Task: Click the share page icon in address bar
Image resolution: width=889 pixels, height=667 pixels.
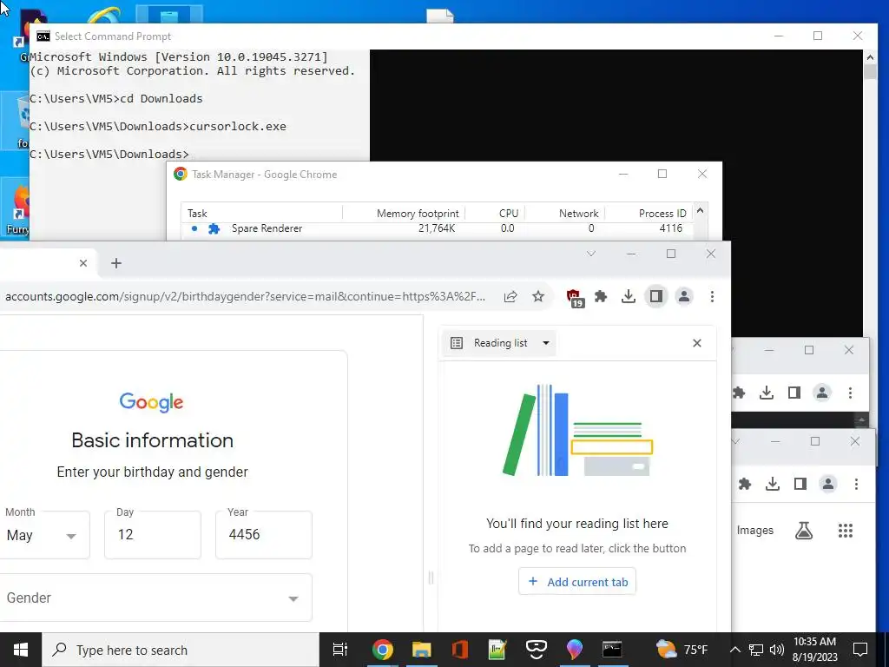Action: tap(510, 296)
